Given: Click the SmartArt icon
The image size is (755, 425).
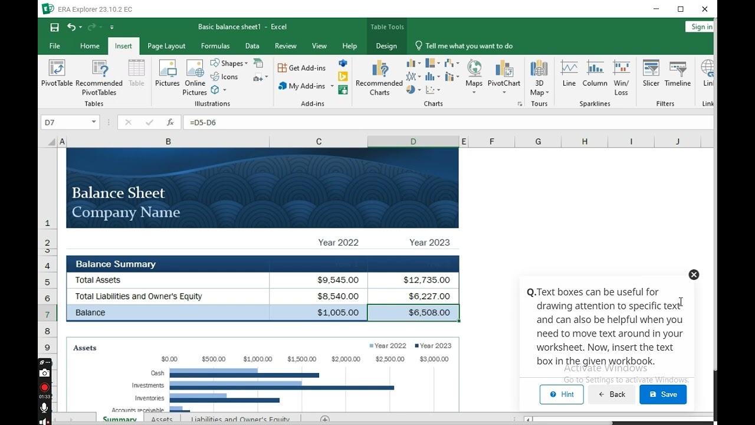Looking at the screenshot, I should tap(258, 63).
